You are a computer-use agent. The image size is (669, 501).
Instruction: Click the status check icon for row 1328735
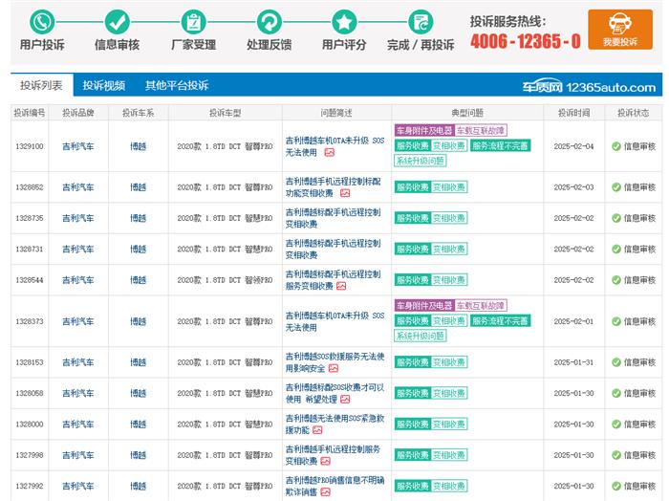616,218
